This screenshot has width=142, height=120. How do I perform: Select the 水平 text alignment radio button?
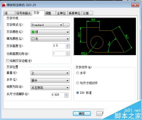[78, 73]
